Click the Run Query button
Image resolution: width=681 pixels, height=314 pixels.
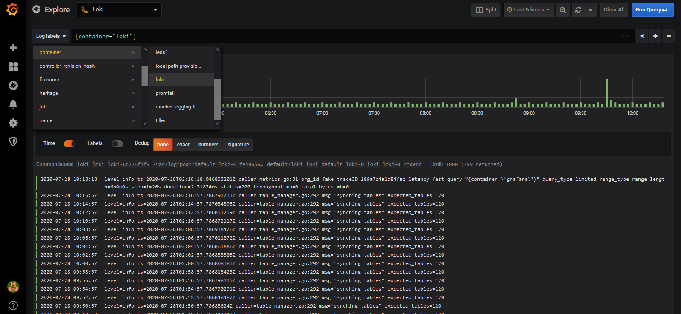pos(652,10)
